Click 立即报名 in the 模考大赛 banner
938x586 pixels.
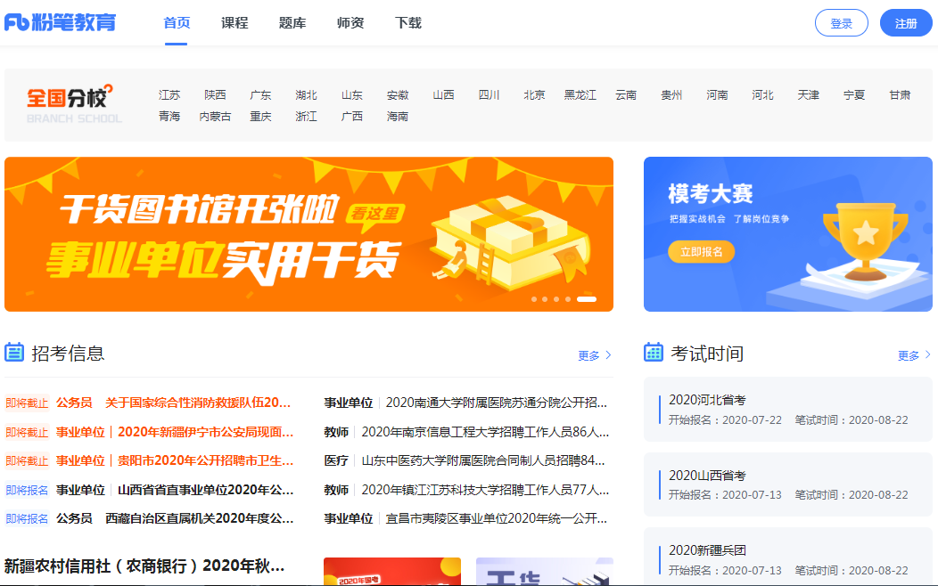click(701, 252)
